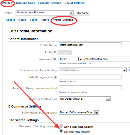
Task: Select Do track Site Search option
Action: click(61, 131)
